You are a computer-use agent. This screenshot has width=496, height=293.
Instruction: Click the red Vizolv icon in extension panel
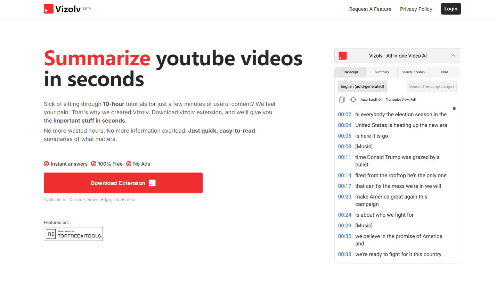pyautogui.click(x=343, y=56)
